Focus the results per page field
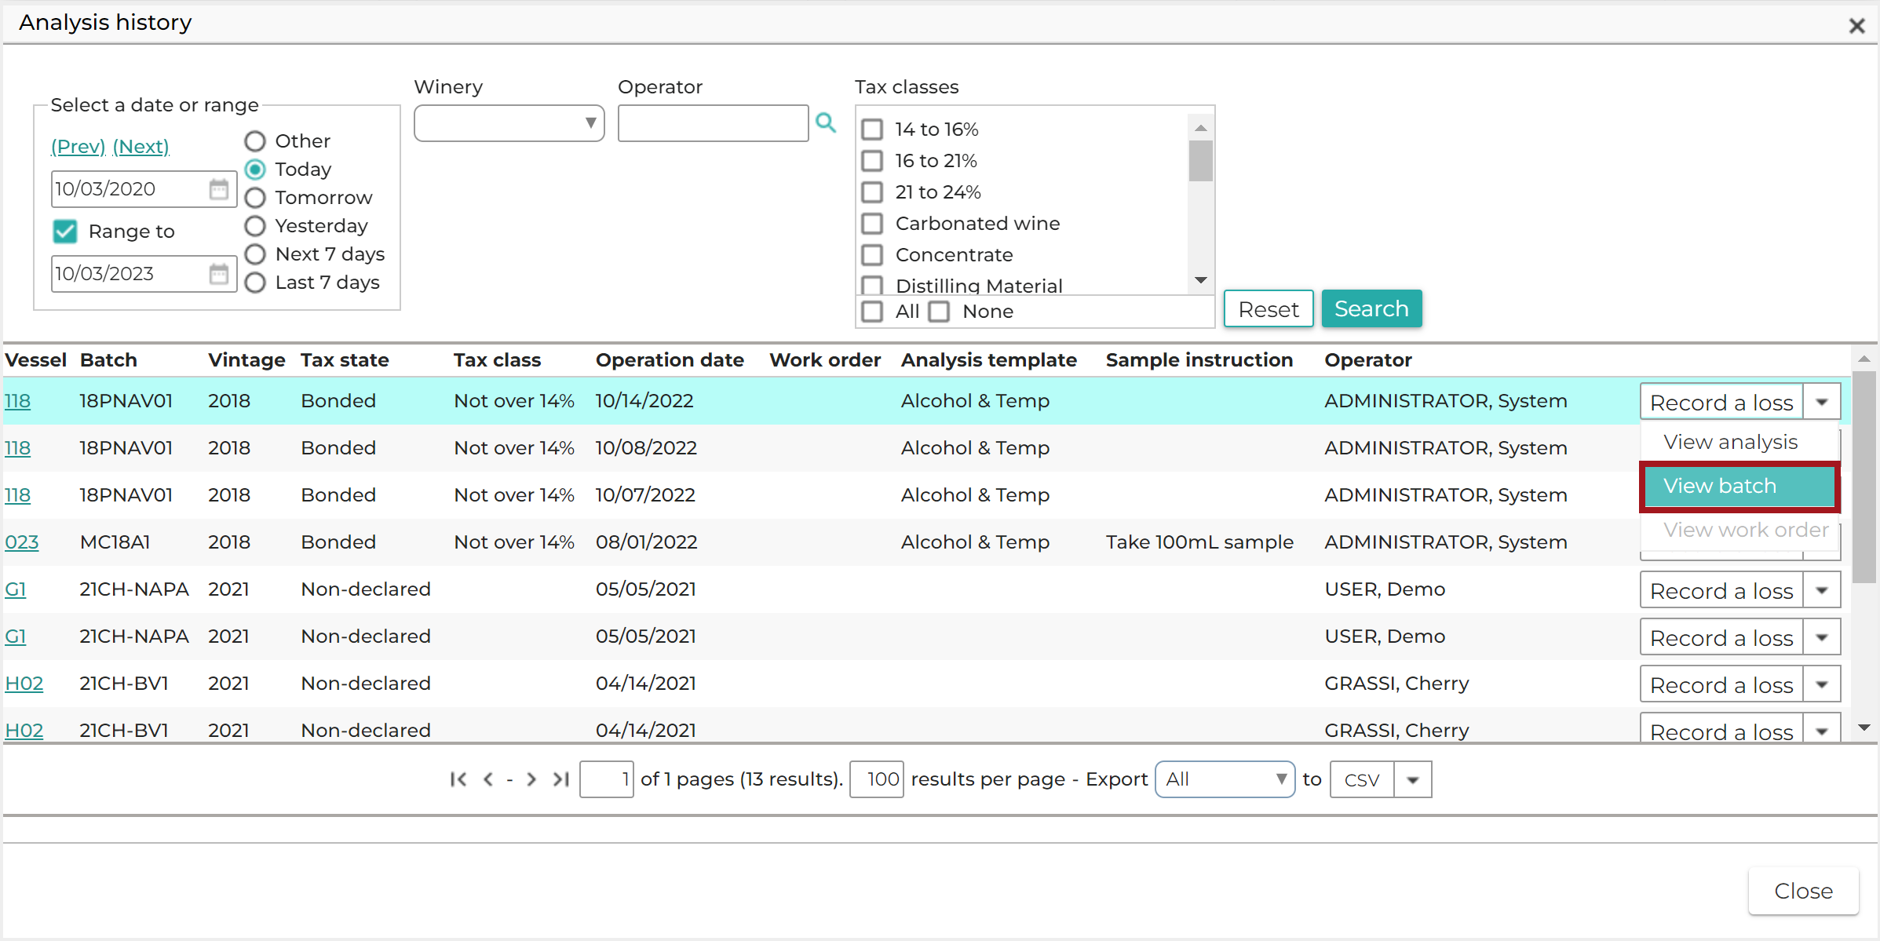This screenshot has height=941, width=1880. pos(877,779)
